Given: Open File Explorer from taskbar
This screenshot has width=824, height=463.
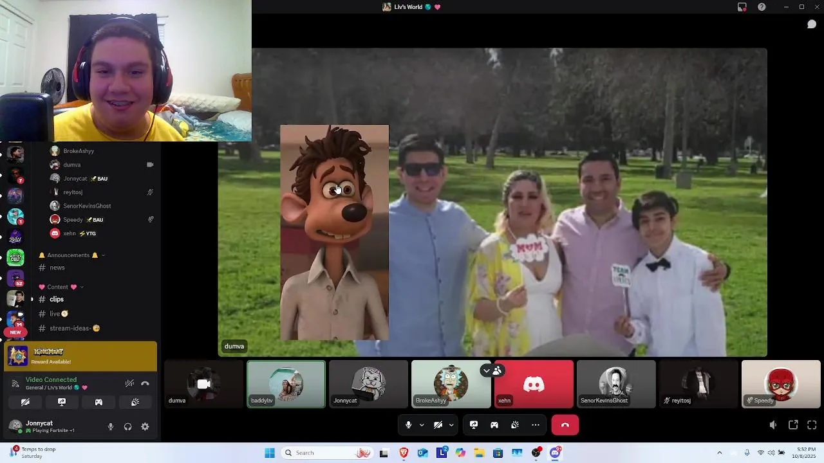Looking at the screenshot, I should pos(480,453).
